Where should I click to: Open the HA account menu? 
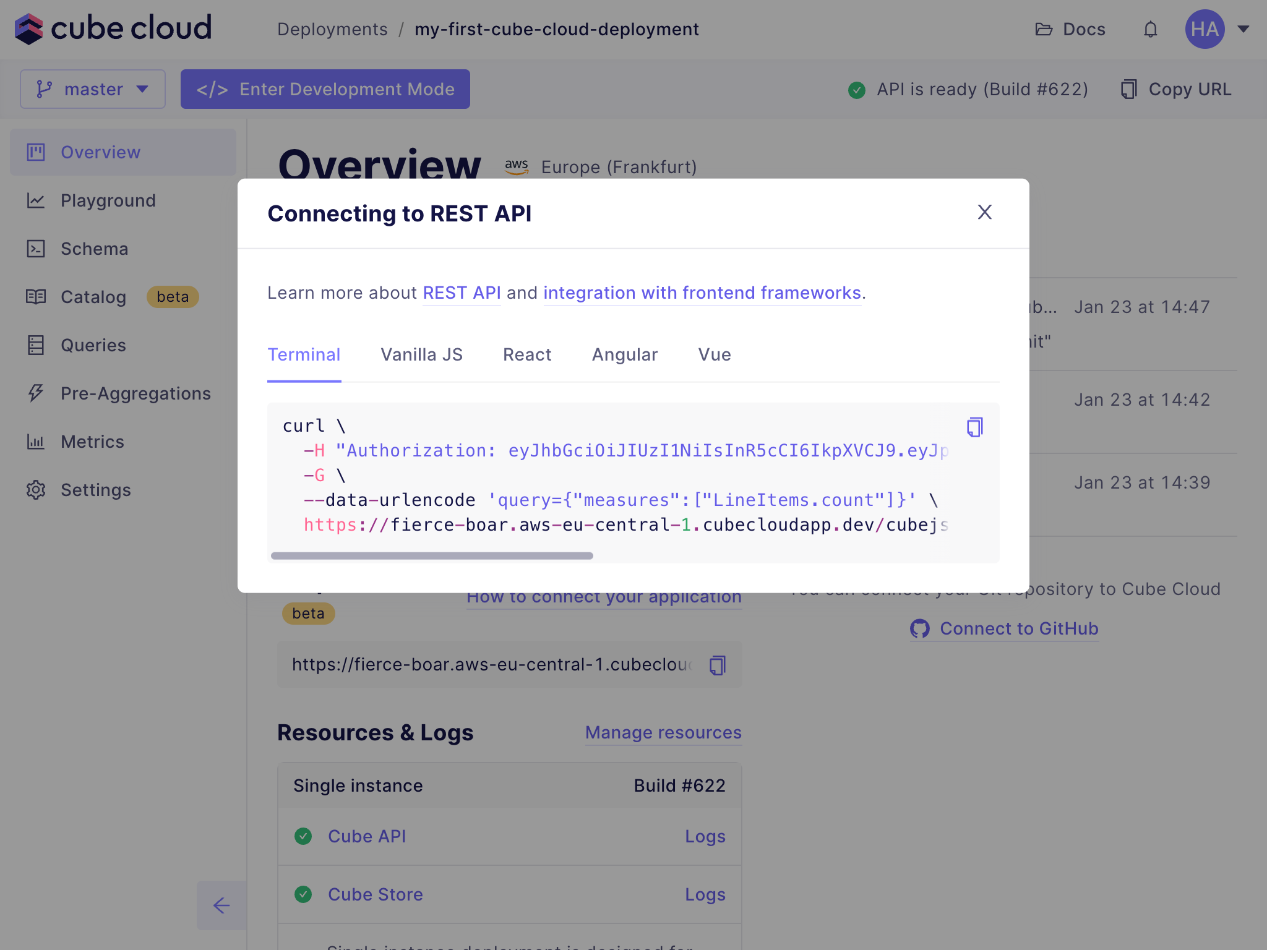click(x=1205, y=29)
